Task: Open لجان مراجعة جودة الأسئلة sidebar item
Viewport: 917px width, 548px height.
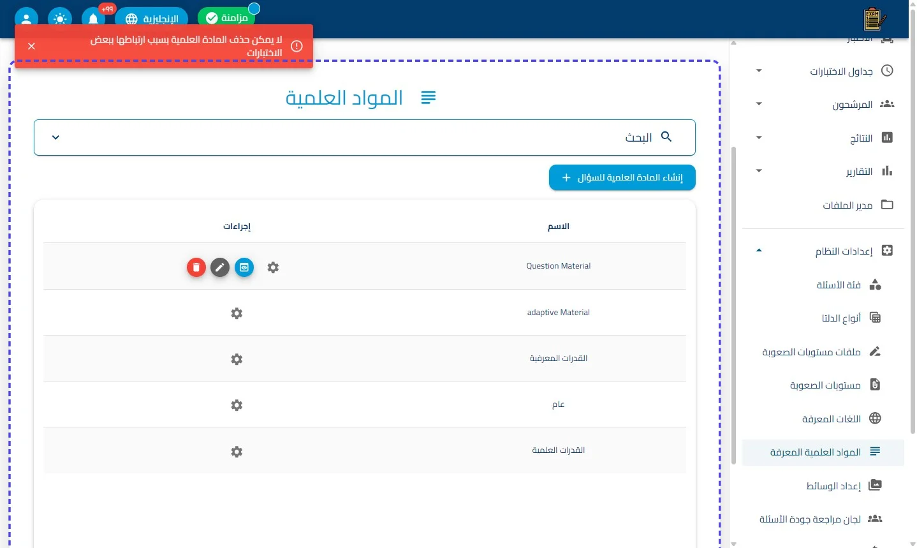Action: pyautogui.click(x=823, y=519)
